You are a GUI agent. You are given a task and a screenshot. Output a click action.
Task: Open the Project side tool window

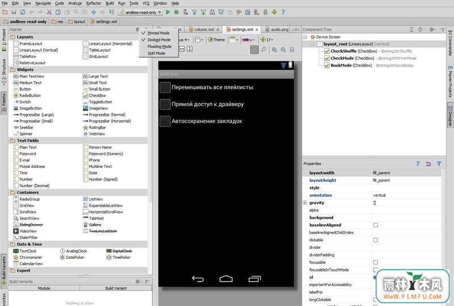click(x=4, y=39)
